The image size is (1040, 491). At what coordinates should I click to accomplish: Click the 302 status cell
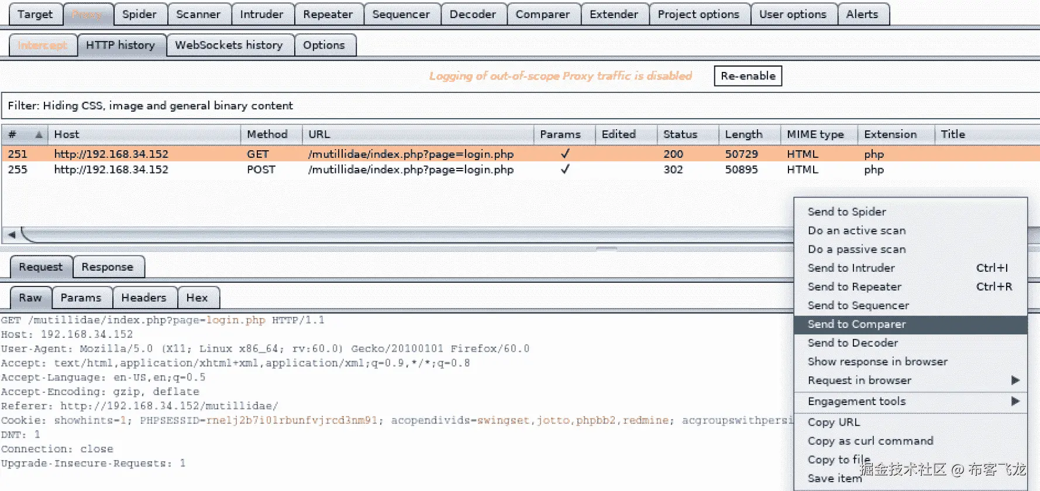pyautogui.click(x=673, y=170)
